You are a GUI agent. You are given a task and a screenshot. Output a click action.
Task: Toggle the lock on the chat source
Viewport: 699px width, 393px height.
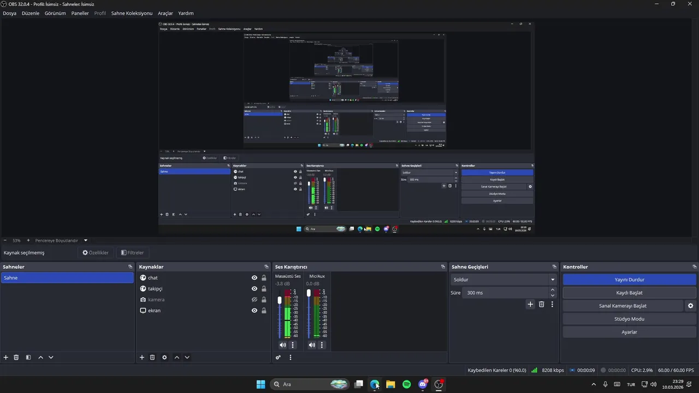click(x=264, y=278)
